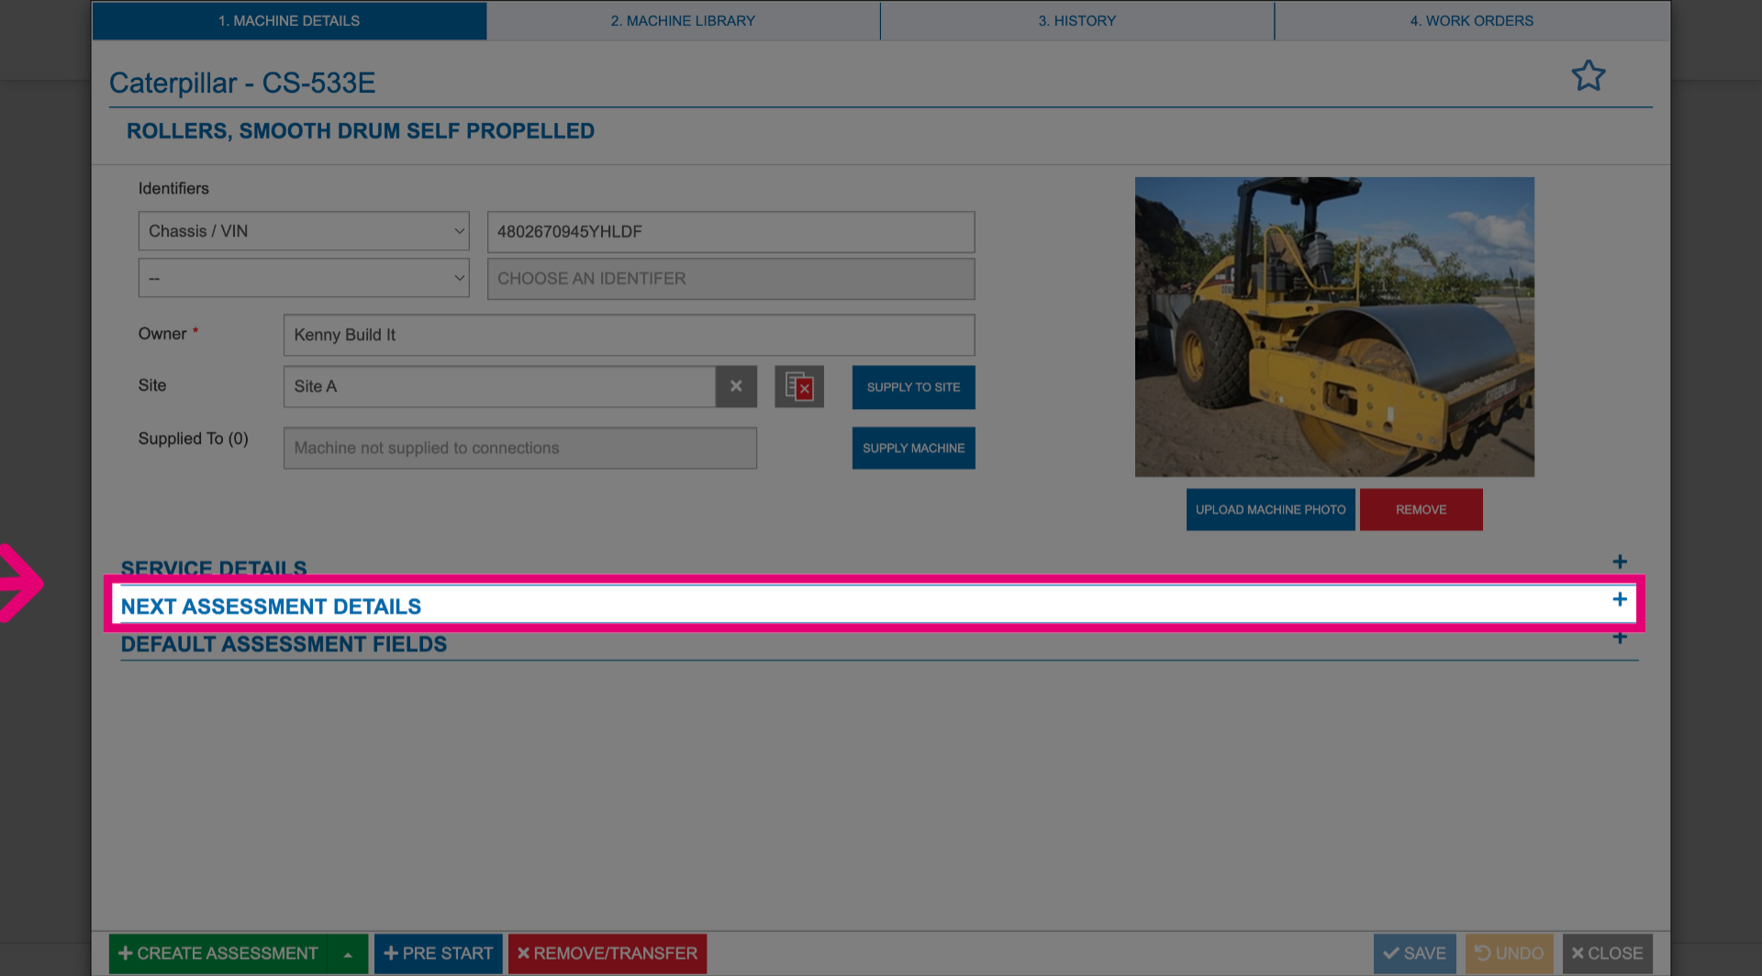The height and width of the screenshot is (976, 1762).
Task: Remove the machine photo
Action: [1421, 509]
